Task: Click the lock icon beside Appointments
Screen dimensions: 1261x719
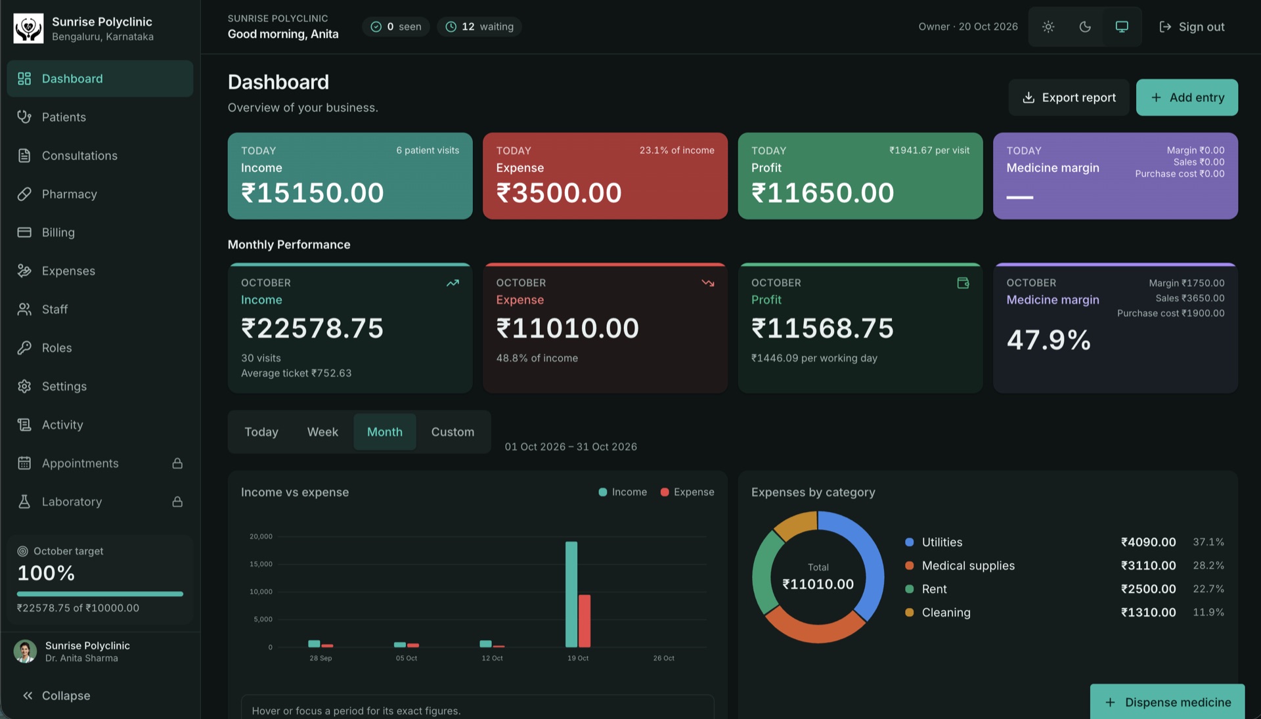Action: pyautogui.click(x=177, y=463)
